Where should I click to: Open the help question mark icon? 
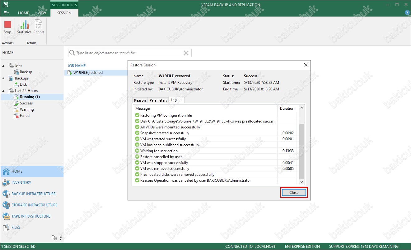pos(407,13)
